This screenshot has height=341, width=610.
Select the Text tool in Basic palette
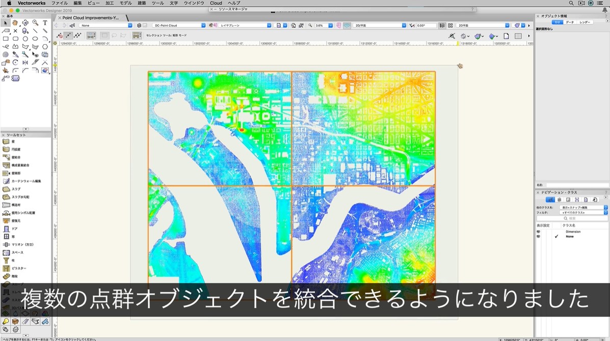45,23
